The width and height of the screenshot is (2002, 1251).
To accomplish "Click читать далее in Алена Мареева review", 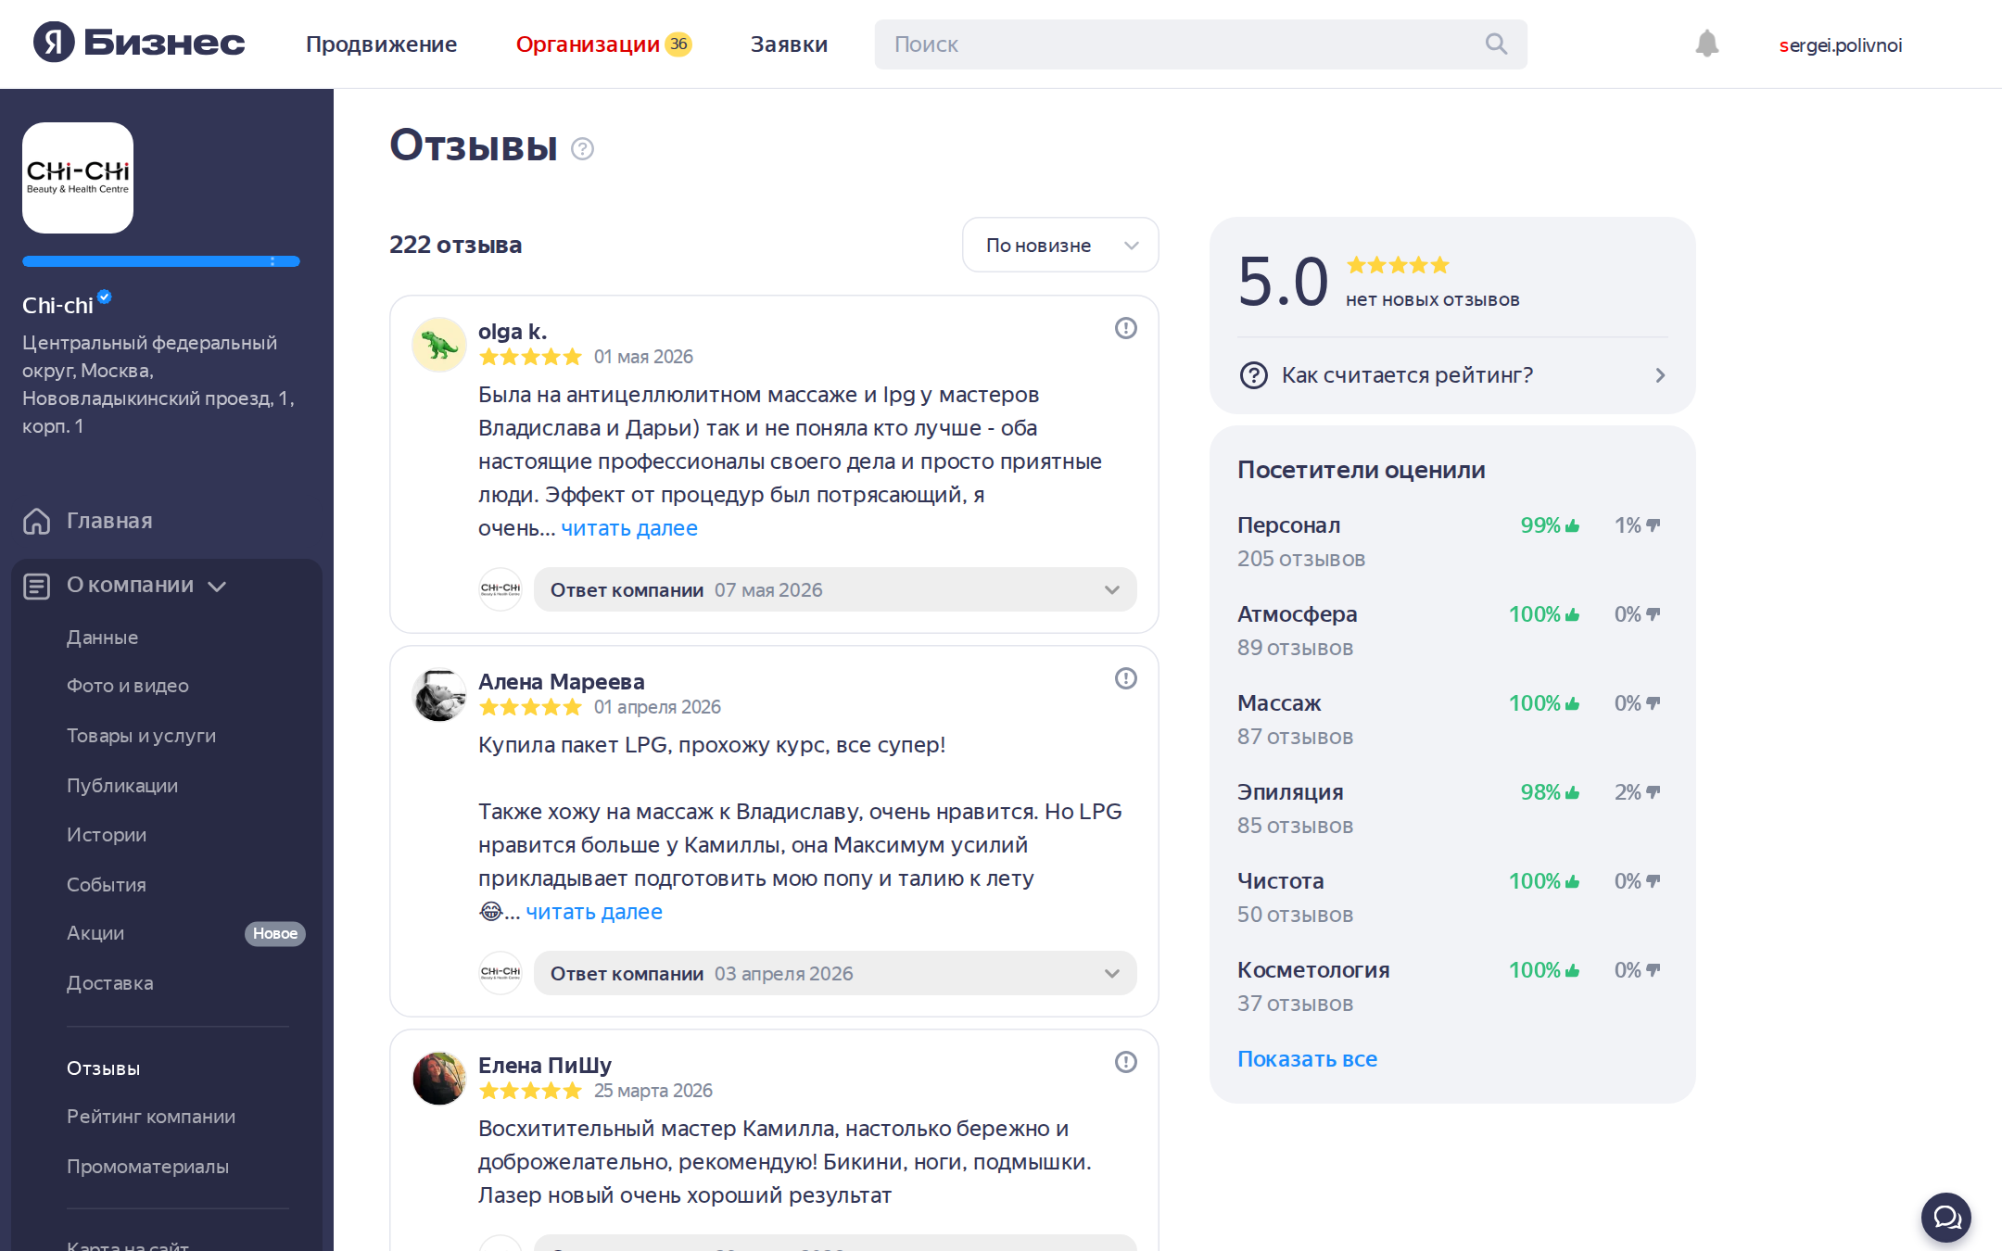I will click(594, 912).
